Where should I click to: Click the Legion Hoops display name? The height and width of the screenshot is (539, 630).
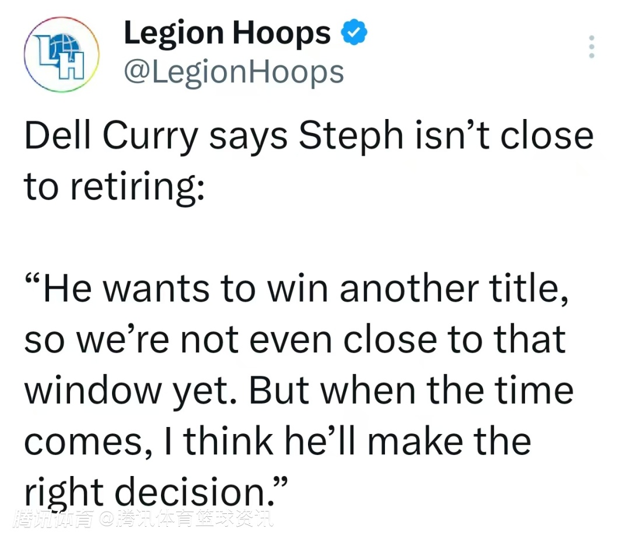click(228, 34)
